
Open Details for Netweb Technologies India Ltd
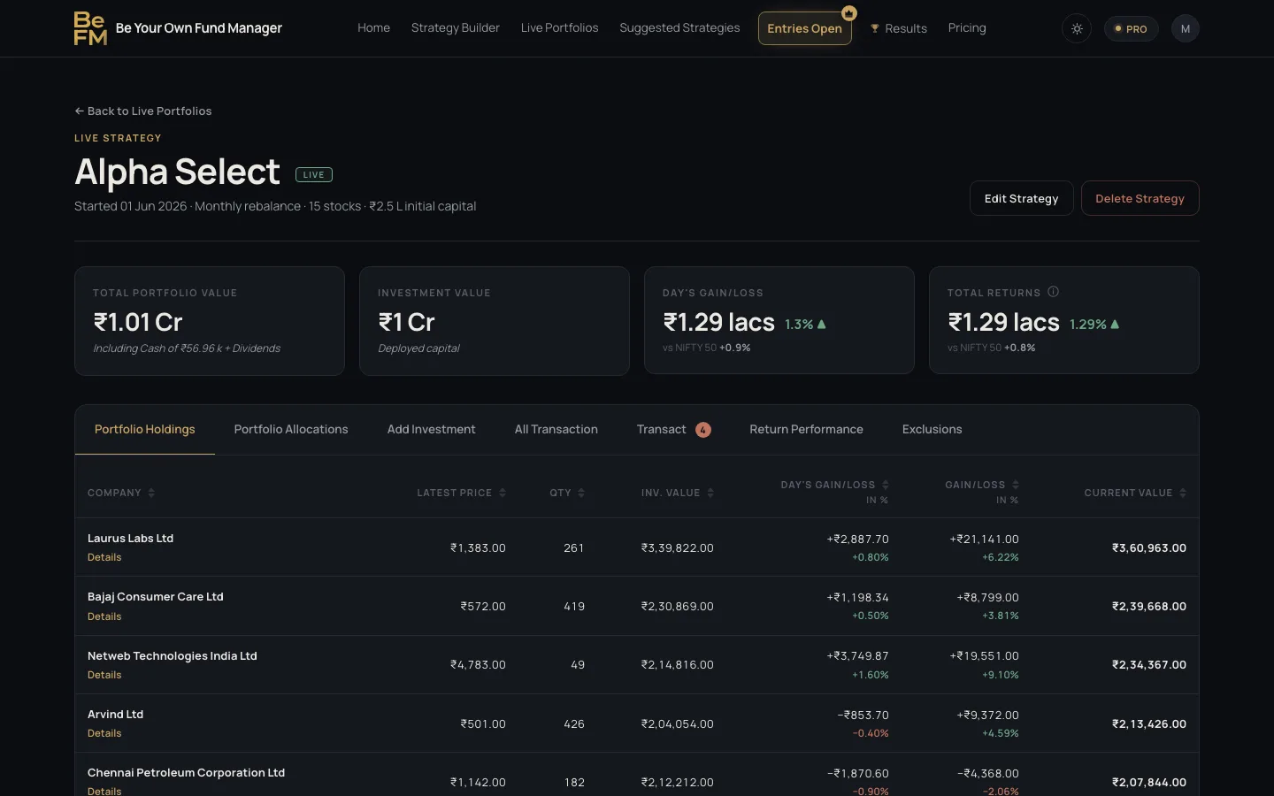click(104, 675)
